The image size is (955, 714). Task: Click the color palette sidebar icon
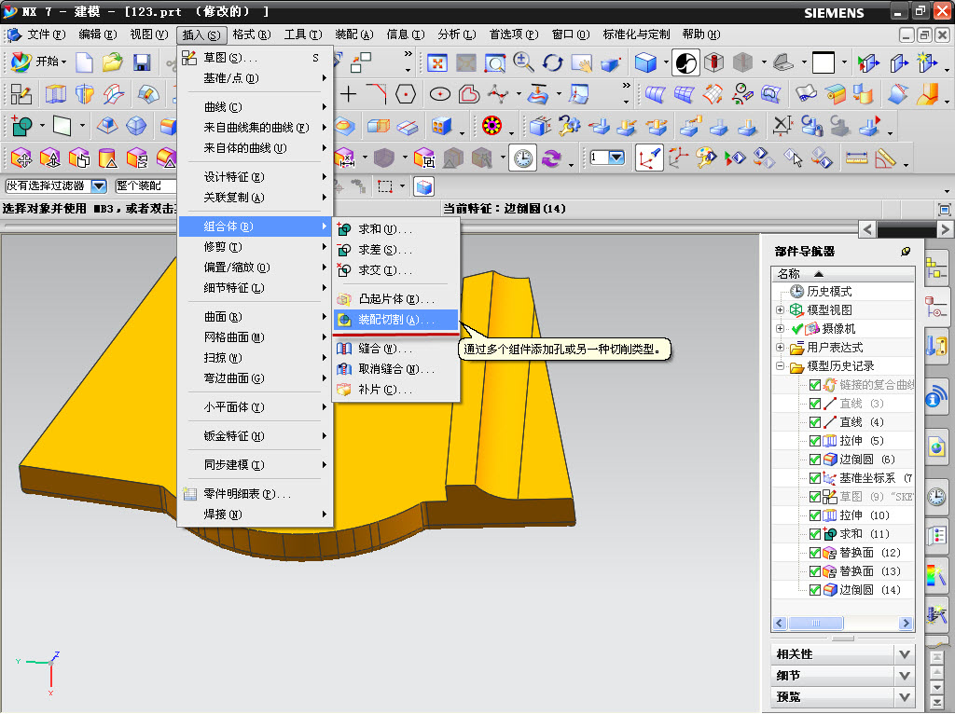point(936,574)
